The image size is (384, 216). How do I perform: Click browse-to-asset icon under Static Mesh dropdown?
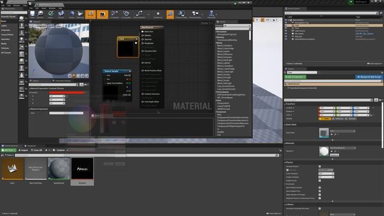335,134
